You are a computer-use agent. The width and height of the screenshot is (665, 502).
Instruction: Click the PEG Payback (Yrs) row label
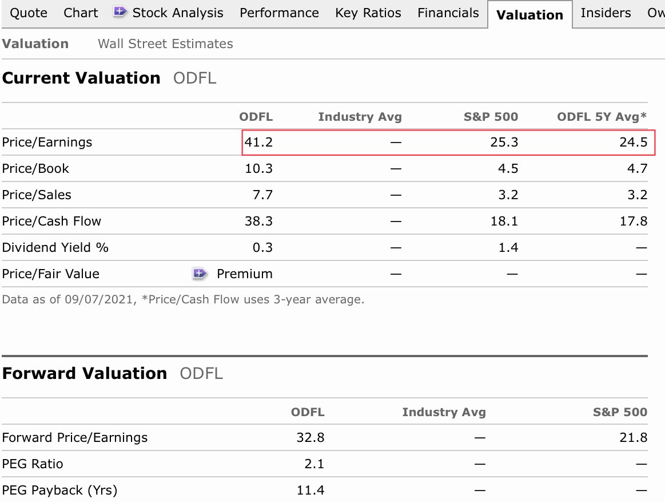pos(59,491)
